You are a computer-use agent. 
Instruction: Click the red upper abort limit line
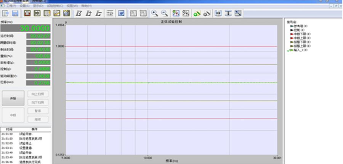(x=171, y=46)
